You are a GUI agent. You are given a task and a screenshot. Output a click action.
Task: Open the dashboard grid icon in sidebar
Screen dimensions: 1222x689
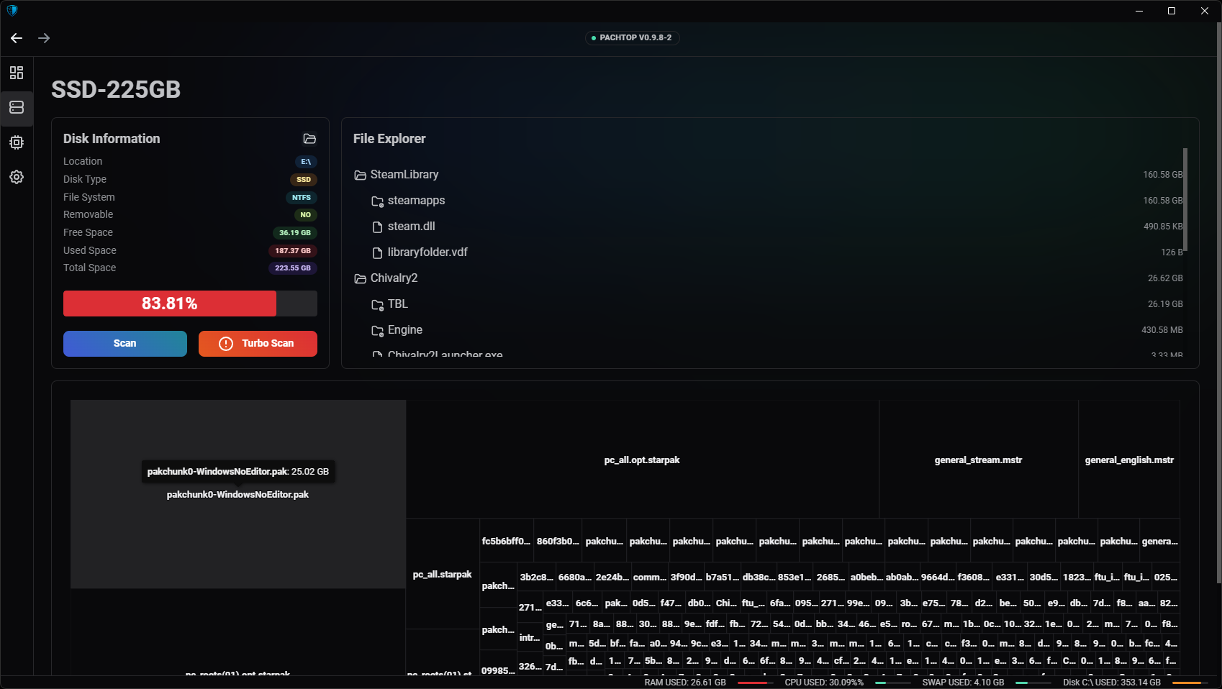tap(17, 73)
